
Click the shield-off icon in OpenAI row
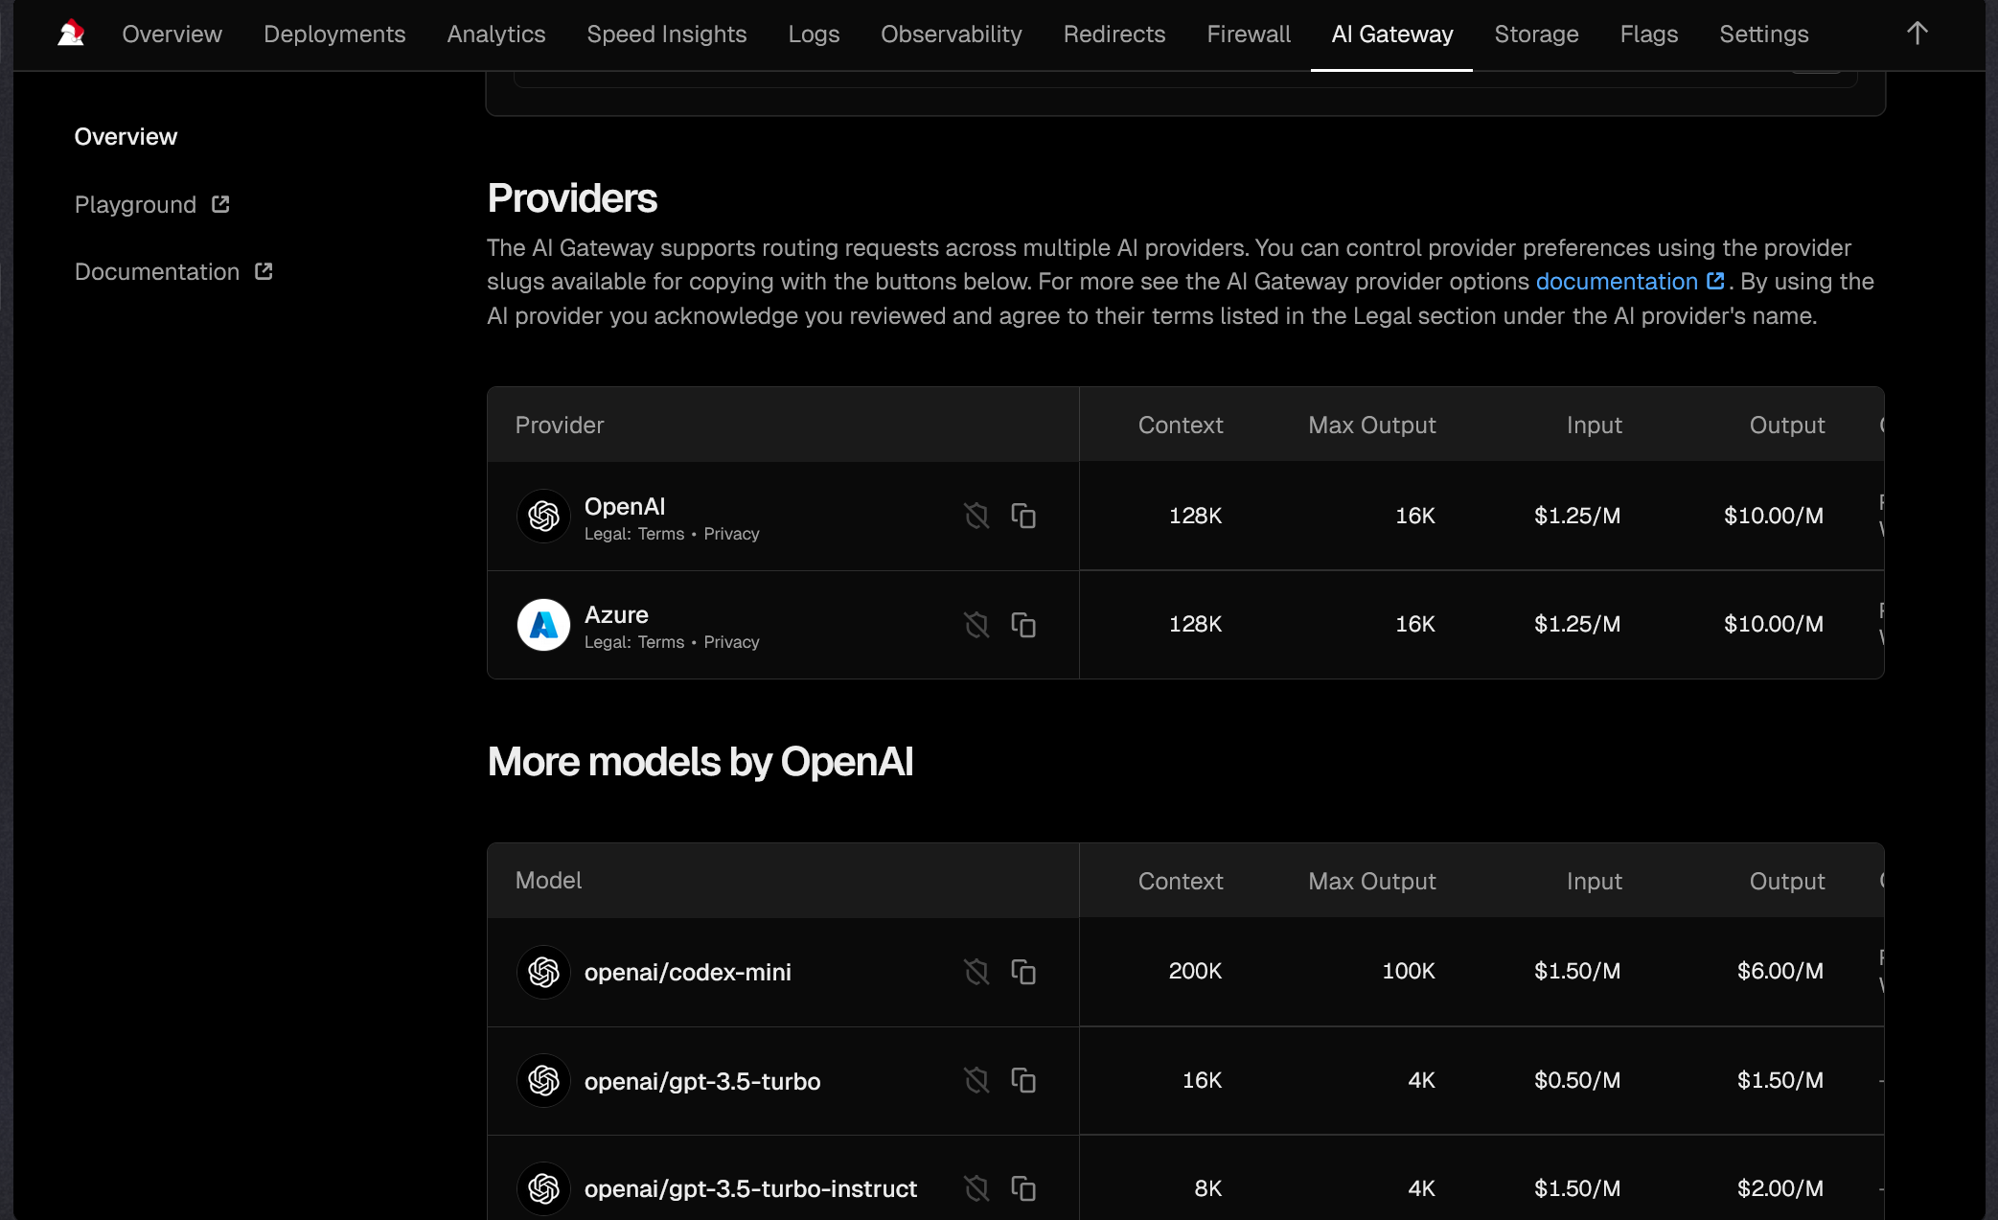(x=976, y=516)
